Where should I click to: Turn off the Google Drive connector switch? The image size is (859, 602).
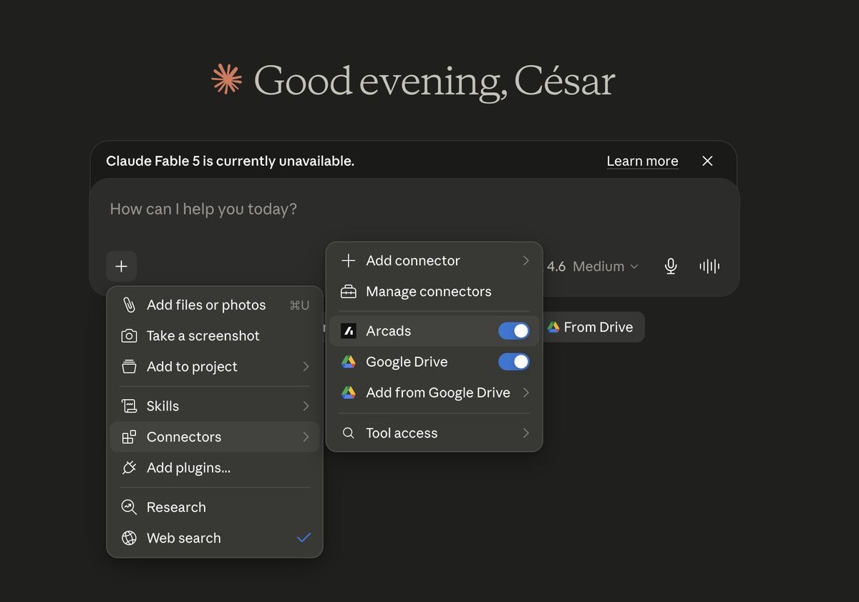coord(514,362)
